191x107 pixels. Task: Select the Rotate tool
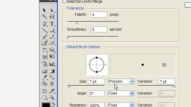coord(44,50)
